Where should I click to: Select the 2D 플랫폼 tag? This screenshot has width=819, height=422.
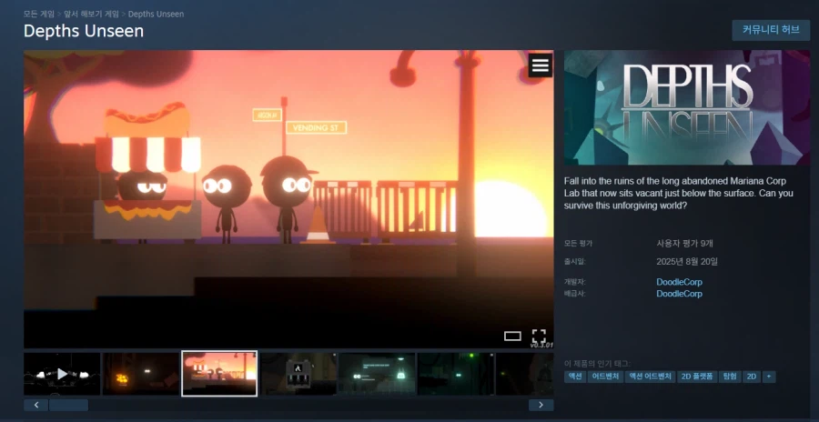pos(697,377)
